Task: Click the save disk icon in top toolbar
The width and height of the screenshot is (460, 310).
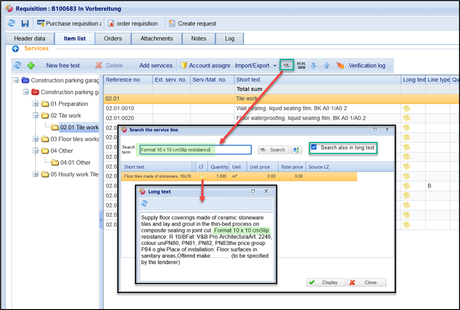Action: pyautogui.click(x=25, y=24)
